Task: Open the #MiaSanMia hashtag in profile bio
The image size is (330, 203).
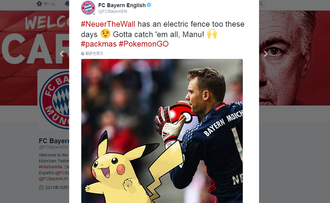Action: [x=50, y=167]
